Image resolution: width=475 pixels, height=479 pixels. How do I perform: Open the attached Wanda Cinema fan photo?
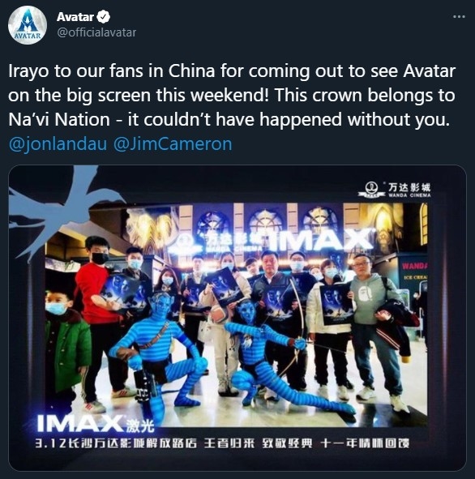point(237,318)
